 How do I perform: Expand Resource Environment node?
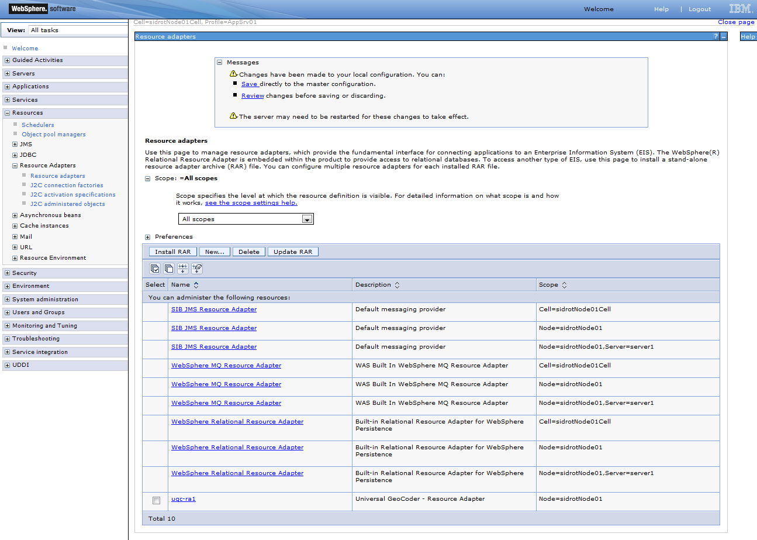click(15, 258)
